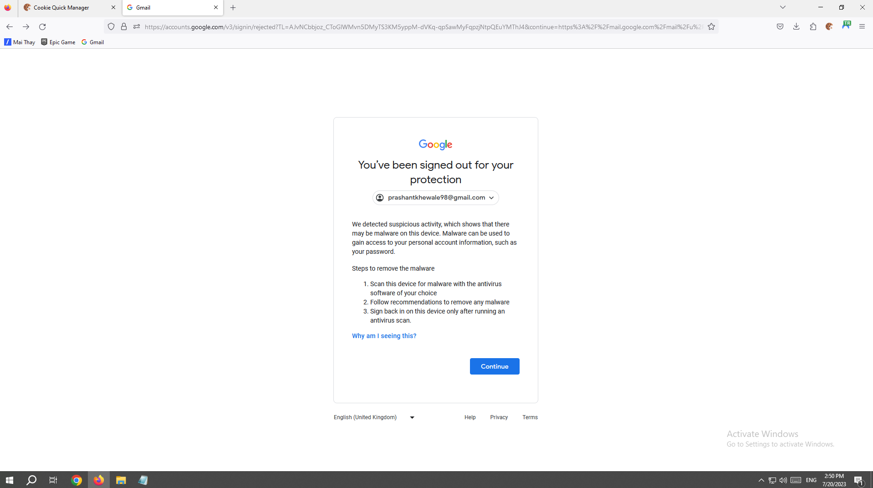Save page to Pocket
Image resolution: width=873 pixels, height=488 pixels.
point(780,27)
